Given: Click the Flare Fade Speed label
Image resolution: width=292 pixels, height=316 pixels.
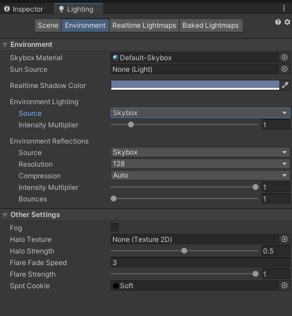Looking at the screenshot, I should 38,263.
